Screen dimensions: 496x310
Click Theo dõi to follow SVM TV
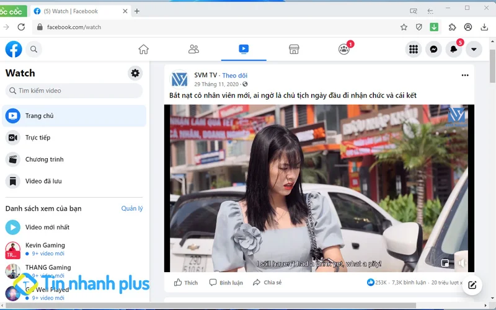235,75
